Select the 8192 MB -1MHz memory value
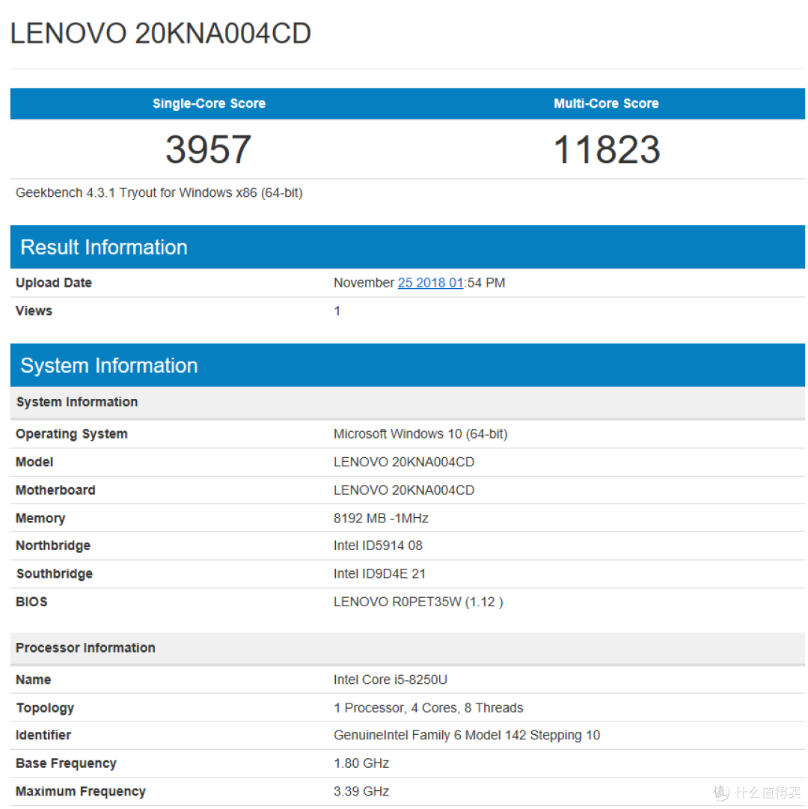 pos(381,518)
